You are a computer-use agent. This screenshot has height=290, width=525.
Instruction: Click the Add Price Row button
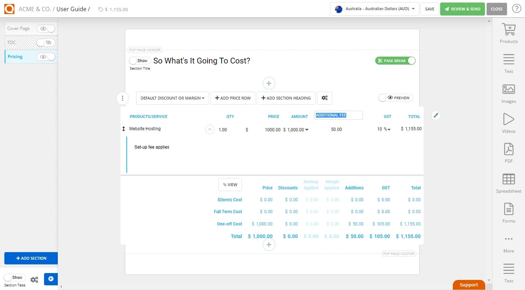[233, 98]
